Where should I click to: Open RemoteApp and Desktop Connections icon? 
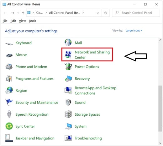[x=68, y=90]
